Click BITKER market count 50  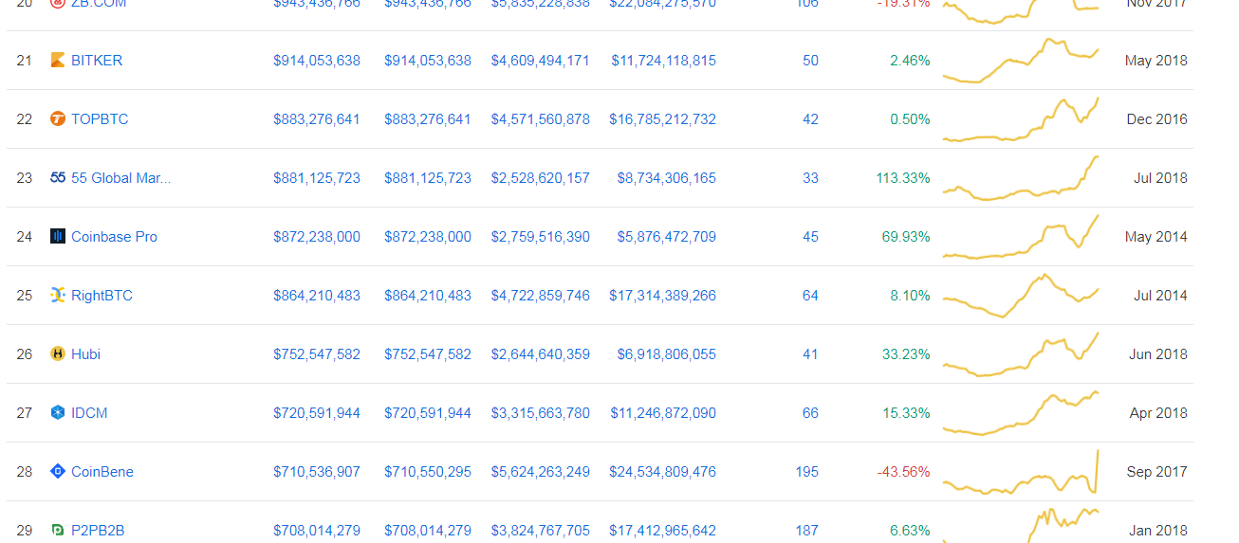pos(810,61)
